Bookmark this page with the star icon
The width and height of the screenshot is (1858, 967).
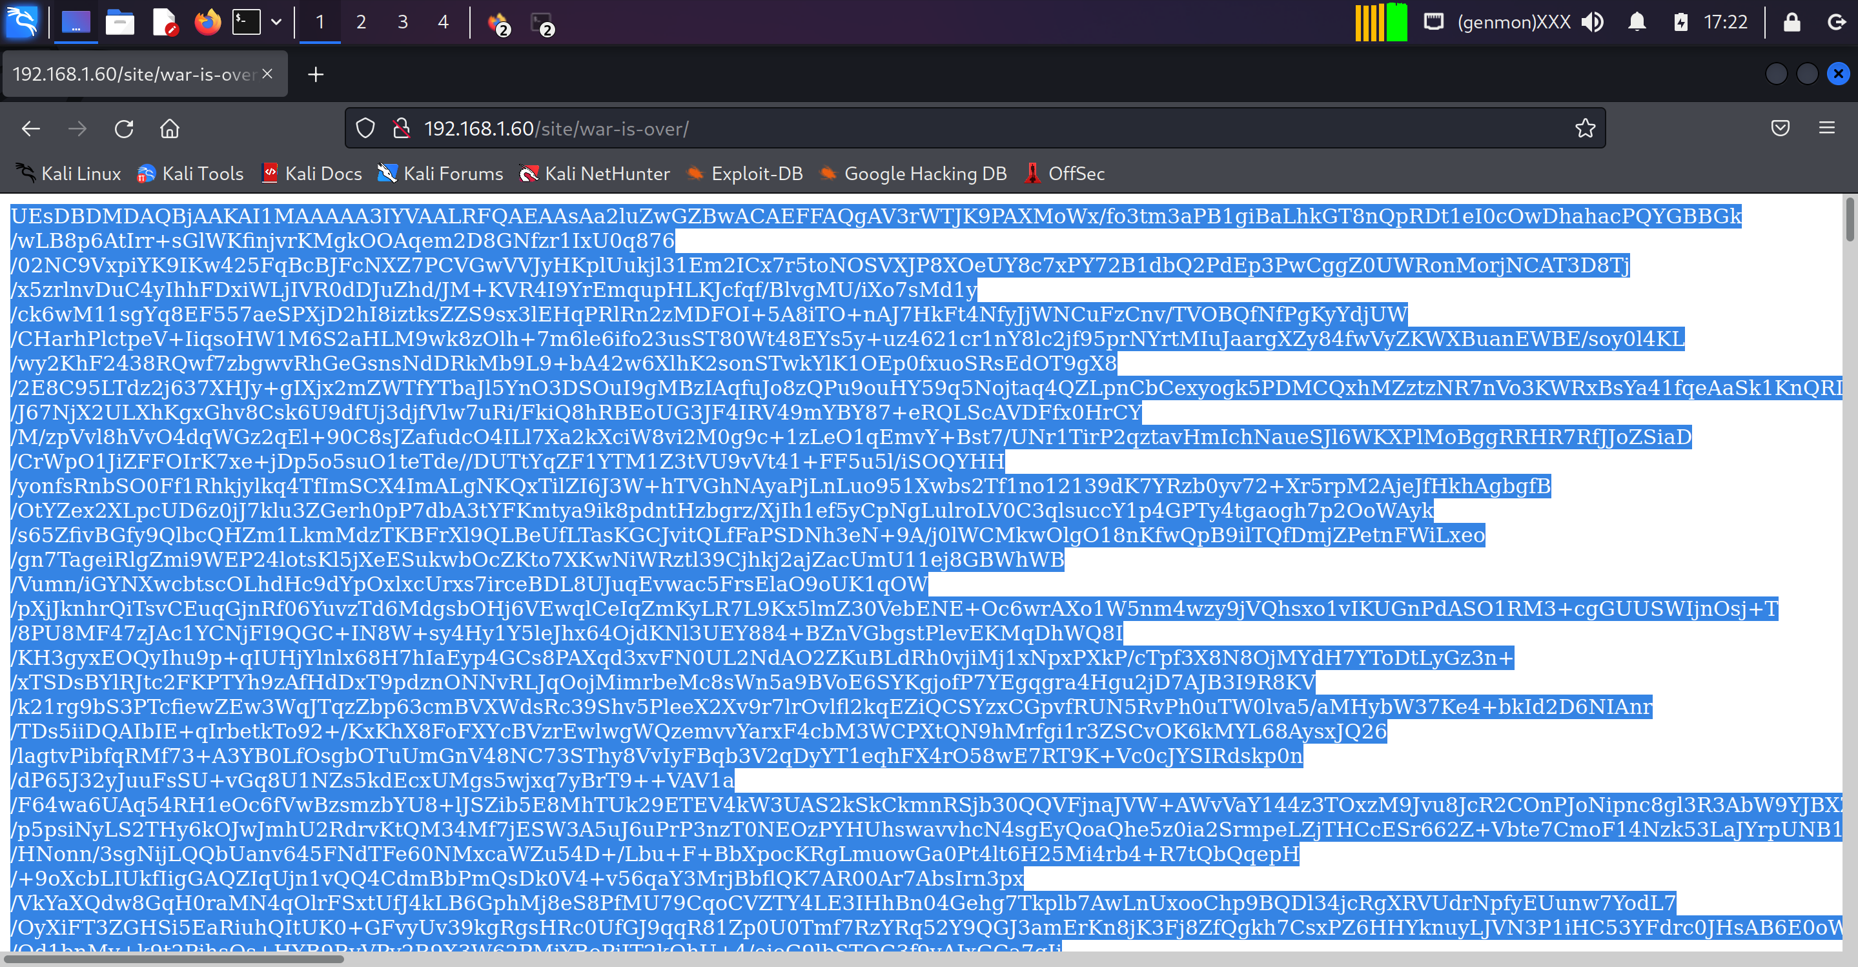pos(1585,129)
